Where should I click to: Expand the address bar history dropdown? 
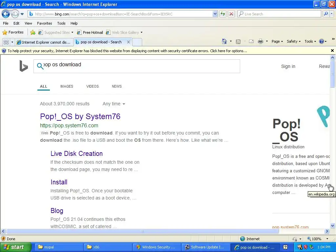point(215,14)
